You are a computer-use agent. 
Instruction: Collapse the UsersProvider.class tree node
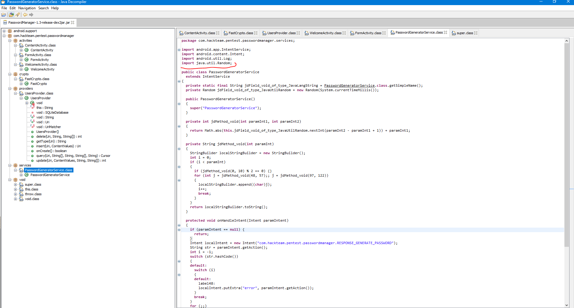pos(16,93)
